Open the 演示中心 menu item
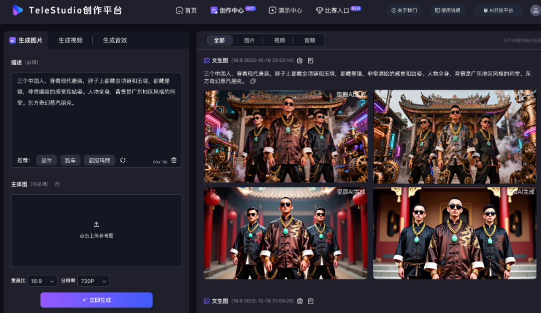This screenshot has height=313, width=541. (x=286, y=10)
